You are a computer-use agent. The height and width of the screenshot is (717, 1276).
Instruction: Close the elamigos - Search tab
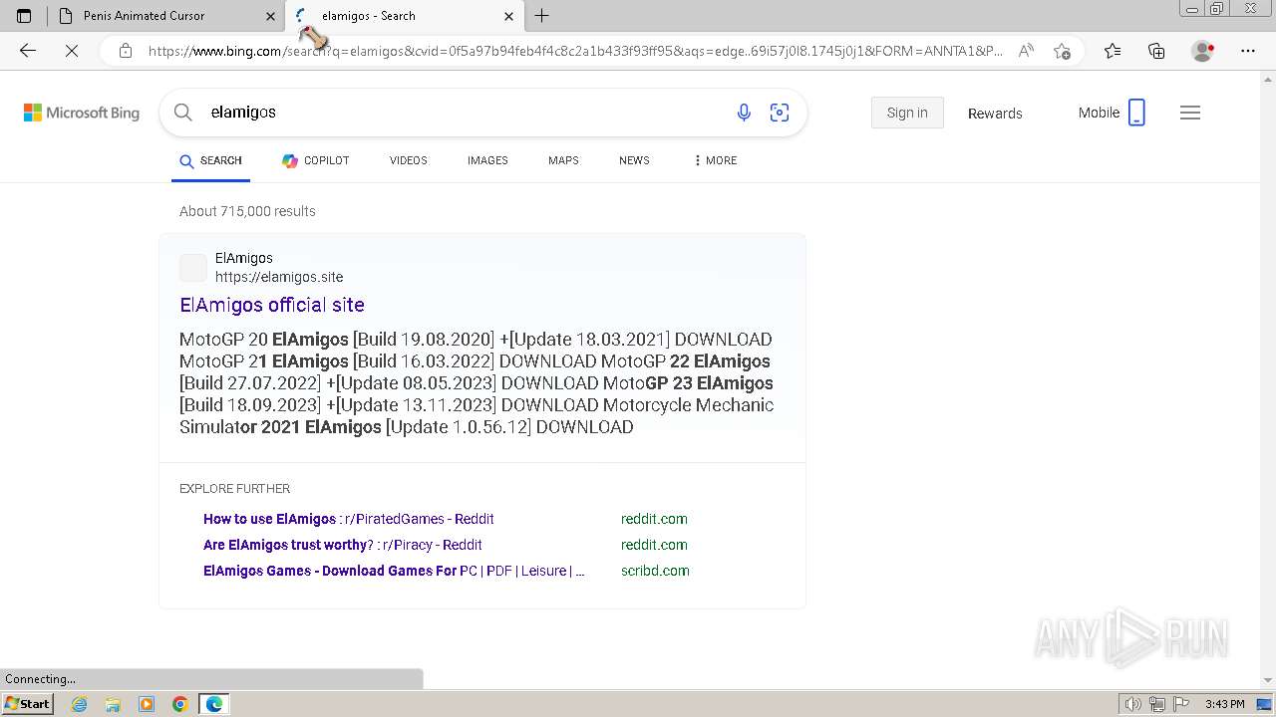coord(509,16)
